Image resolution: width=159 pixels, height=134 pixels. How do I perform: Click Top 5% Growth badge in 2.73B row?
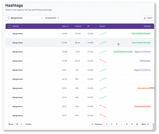click(x=141, y=43)
